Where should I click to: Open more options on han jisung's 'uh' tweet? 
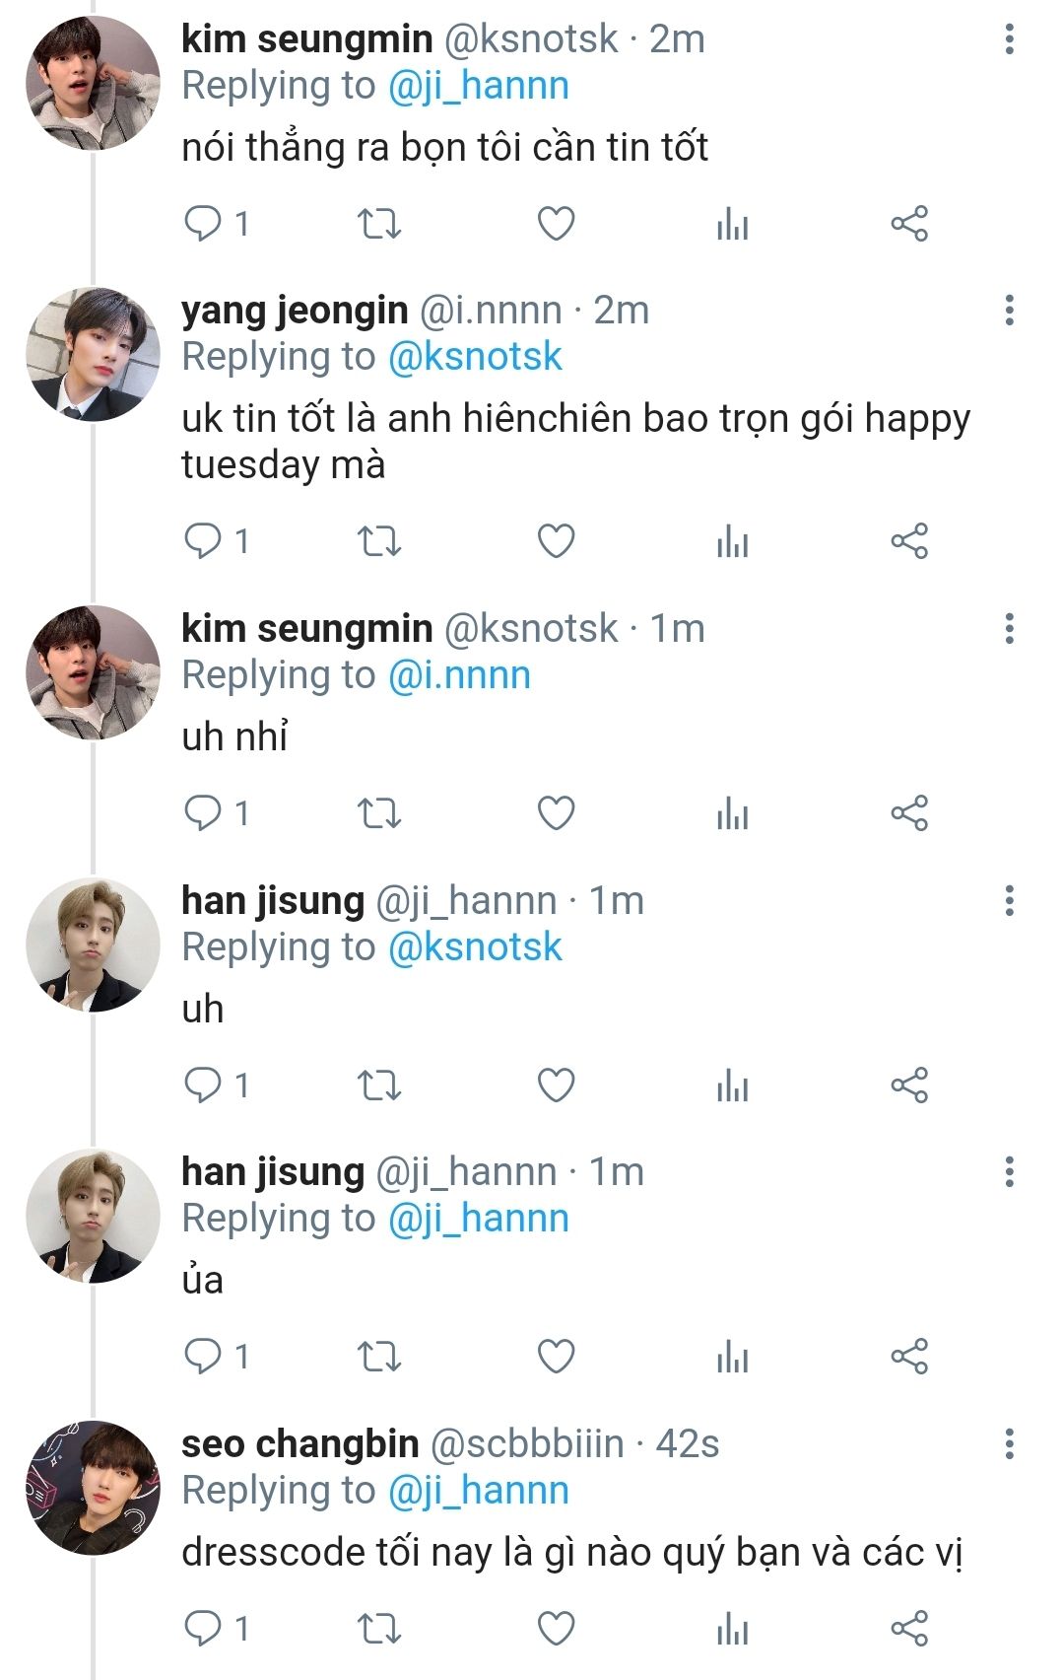(x=1009, y=900)
